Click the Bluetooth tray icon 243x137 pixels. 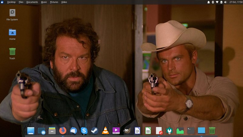click(x=213, y=2)
